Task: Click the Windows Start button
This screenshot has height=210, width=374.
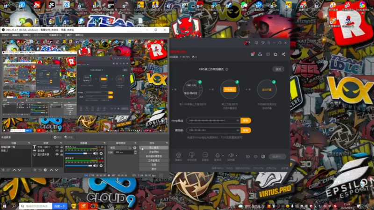Action: point(4,206)
